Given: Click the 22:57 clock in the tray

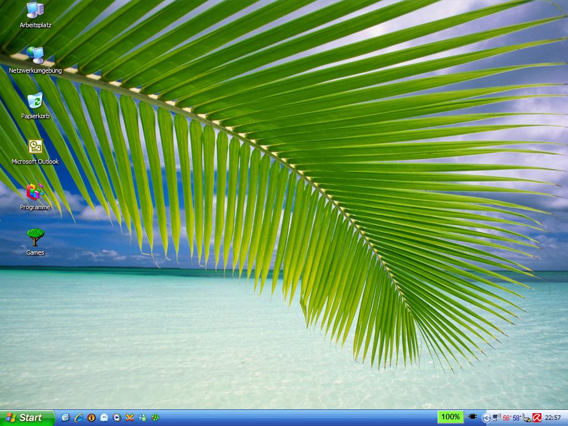Looking at the screenshot, I should tap(553, 418).
